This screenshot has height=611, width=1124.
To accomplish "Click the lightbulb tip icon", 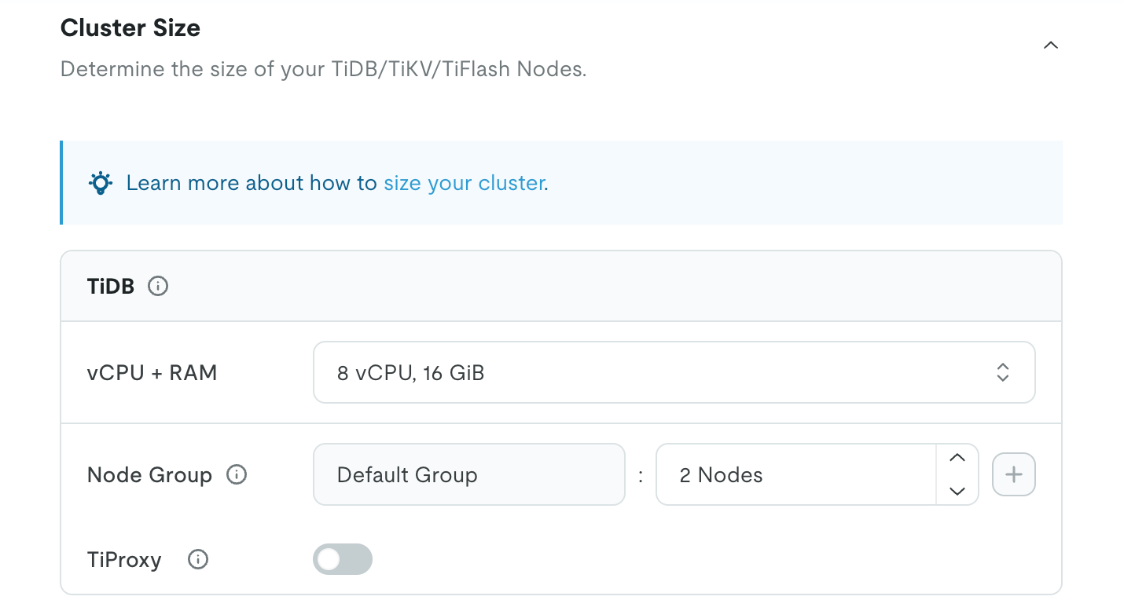I will [x=100, y=182].
